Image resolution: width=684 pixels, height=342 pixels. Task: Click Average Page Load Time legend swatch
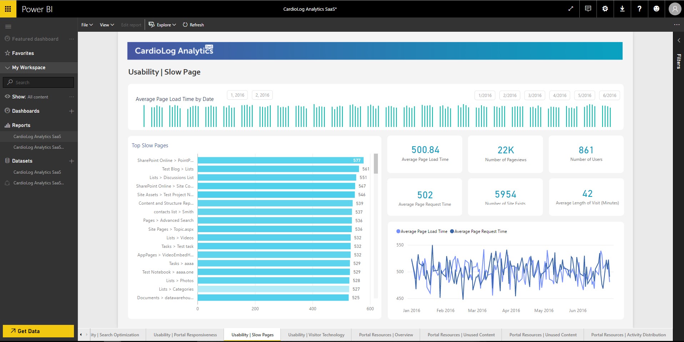point(398,231)
